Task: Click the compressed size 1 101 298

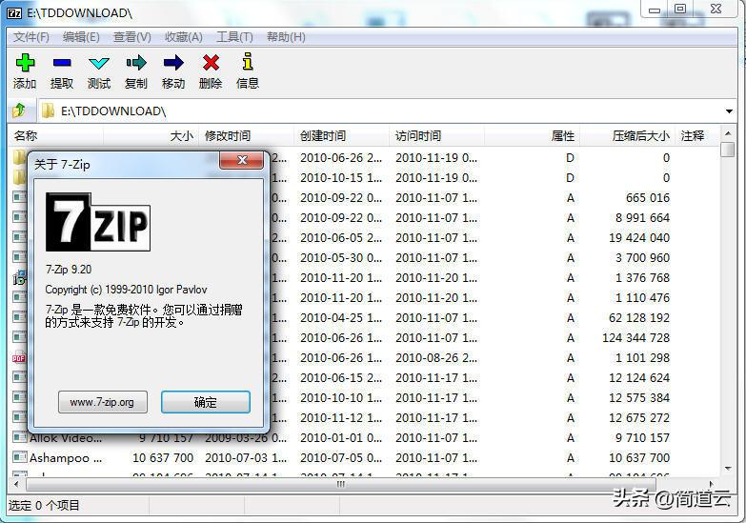Action: coord(642,357)
